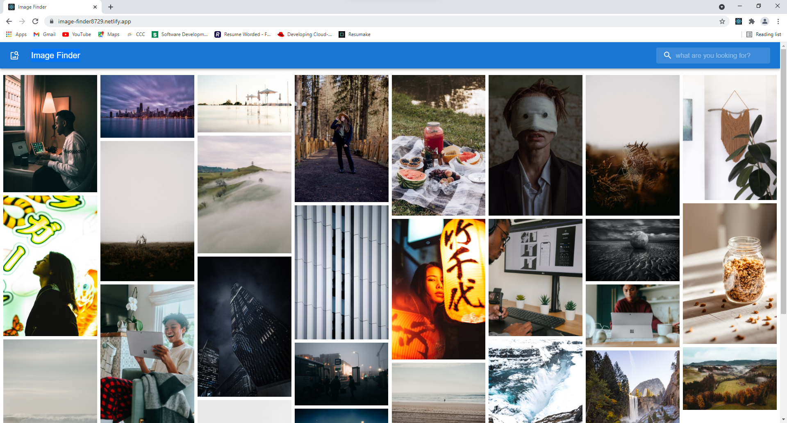Click the site padlock icon
Image resolution: width=787 pixels, height=423 pixels.
tap(52, 21)
